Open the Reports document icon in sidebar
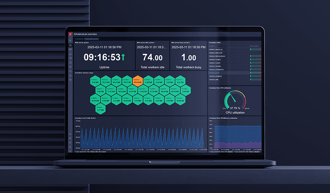Screen dimensions: 330x193 point(70,62)
